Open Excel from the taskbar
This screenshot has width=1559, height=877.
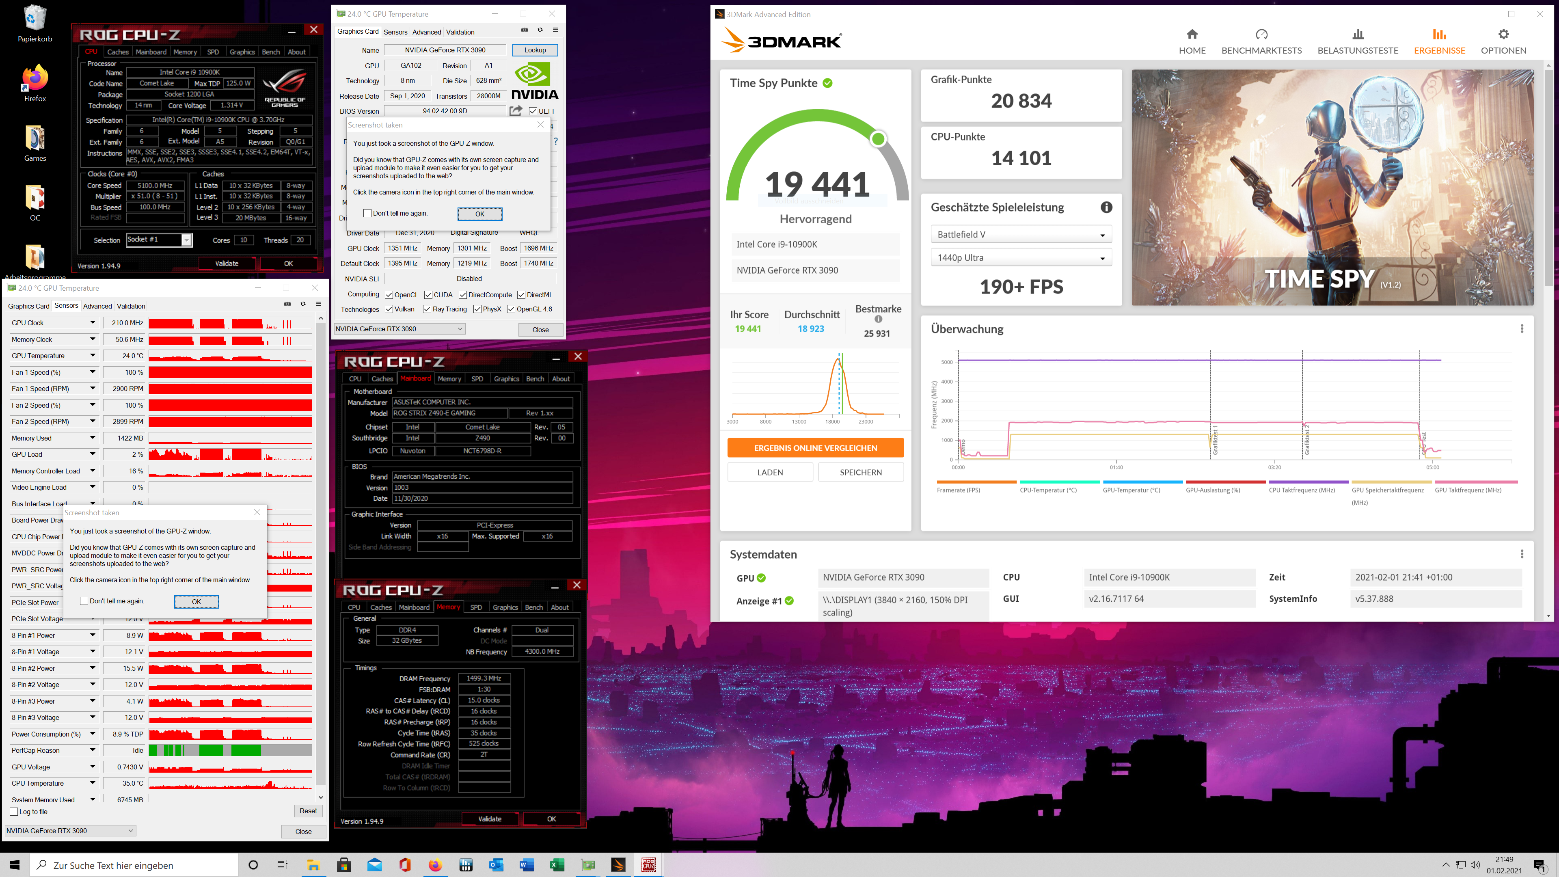pos(557,865)
